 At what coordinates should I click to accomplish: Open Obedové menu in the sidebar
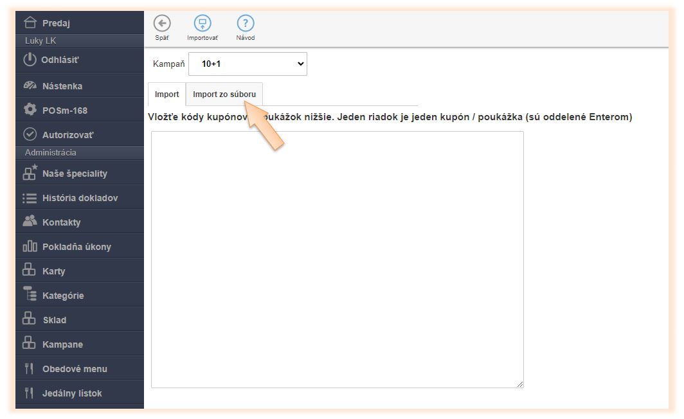(x=75, y=369)
